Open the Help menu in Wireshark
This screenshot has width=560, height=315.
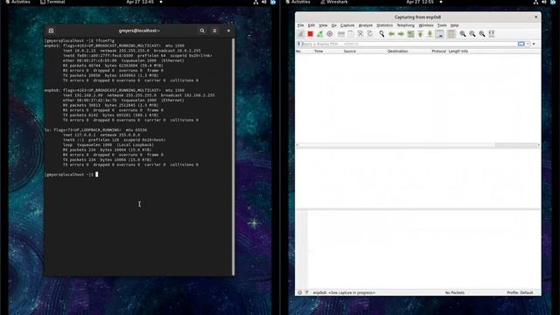pos(454,25)
